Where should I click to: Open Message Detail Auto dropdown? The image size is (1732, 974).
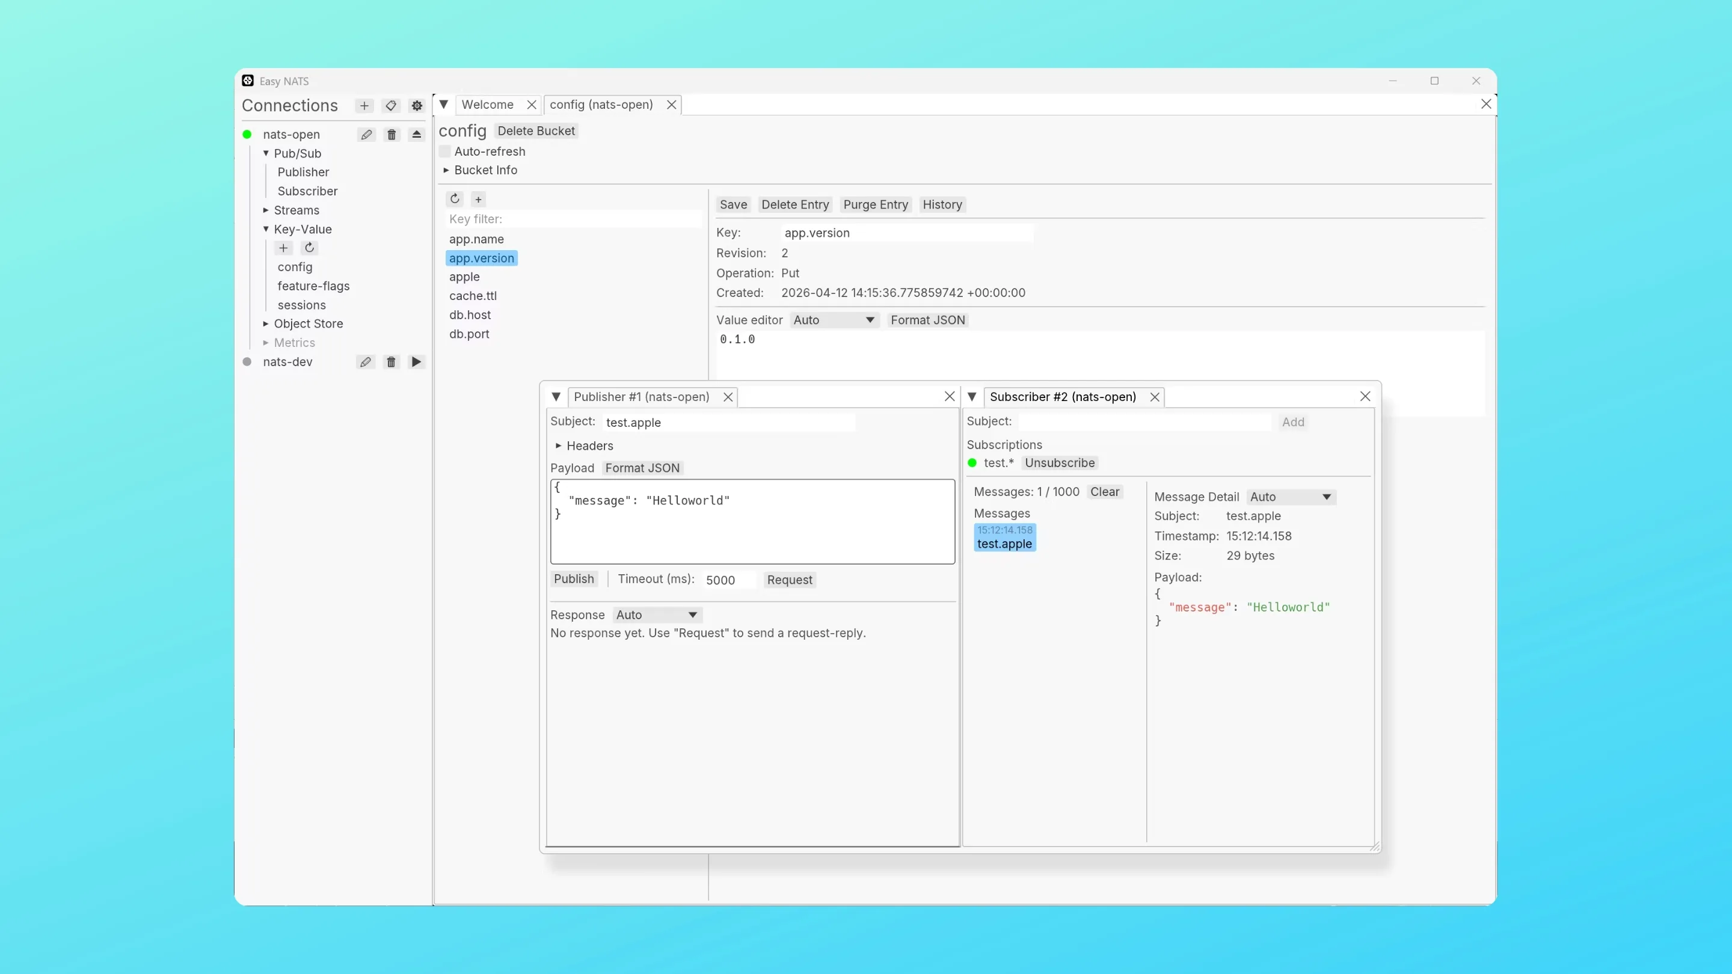click(x=1290, y=497)
